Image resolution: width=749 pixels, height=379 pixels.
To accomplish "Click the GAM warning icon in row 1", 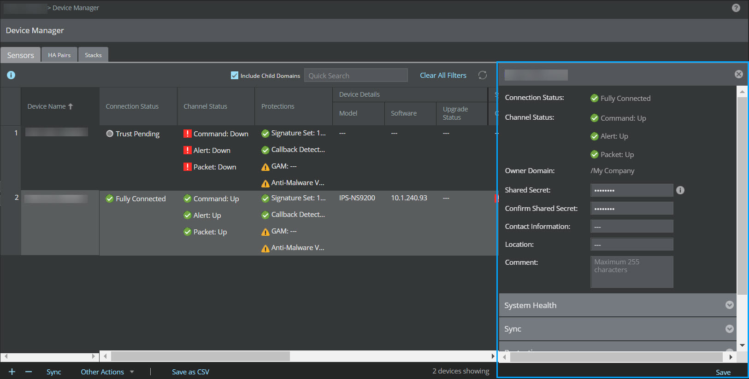I will point(265,167).
